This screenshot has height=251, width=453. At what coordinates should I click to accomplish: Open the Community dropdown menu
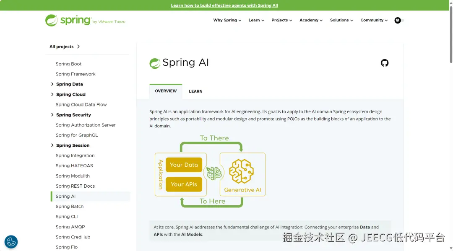point(374,20)
